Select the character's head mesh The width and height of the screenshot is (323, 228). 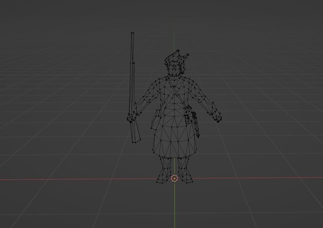pos(175,69)
